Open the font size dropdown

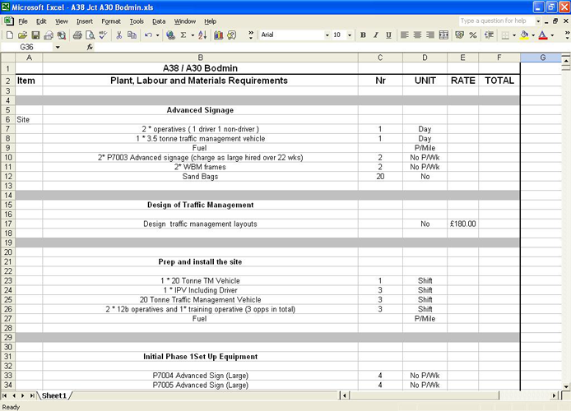(x=350, y=35)
